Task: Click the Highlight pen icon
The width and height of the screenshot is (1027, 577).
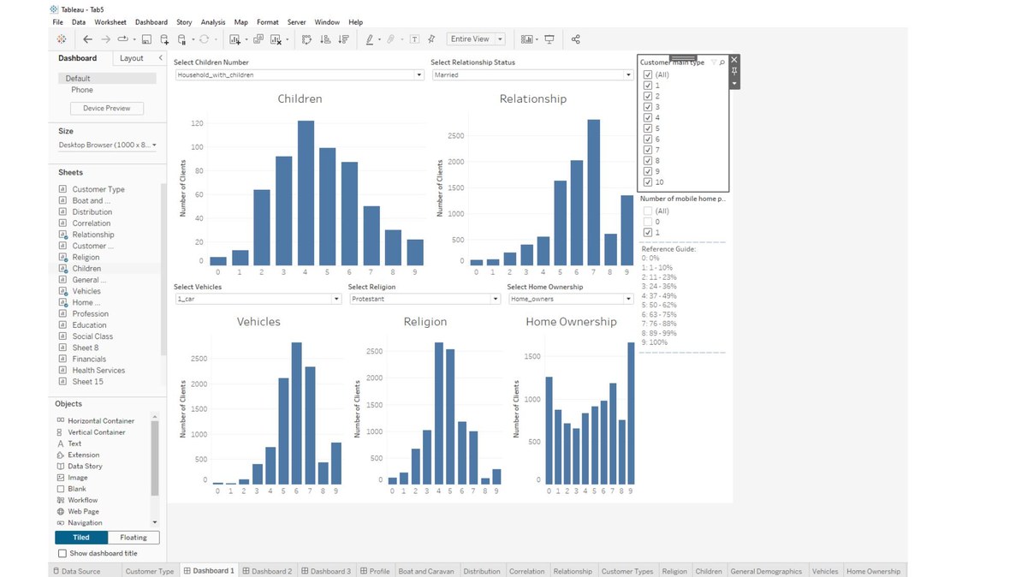Action: tap(370, 39)
